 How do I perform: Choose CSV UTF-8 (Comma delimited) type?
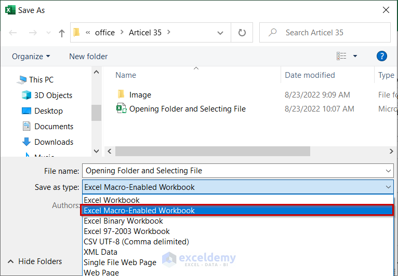click(x=136, y=242)
